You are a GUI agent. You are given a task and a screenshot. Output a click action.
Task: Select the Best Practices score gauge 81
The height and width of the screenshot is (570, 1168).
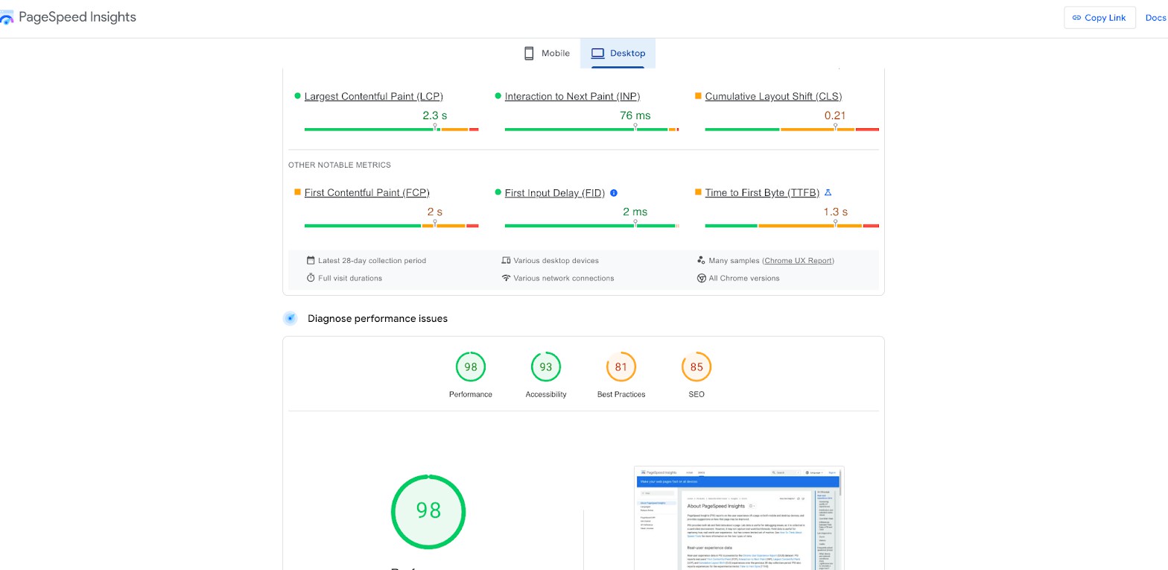[x=621, y=367]
